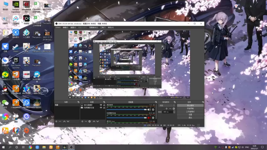Screen dimensions: 267x150
Task: Increase transition duration with stepper arrow
Action: coord(174,111)
